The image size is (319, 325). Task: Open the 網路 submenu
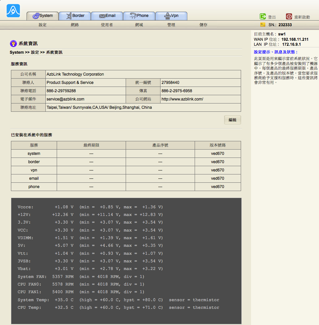pos(75,25)
